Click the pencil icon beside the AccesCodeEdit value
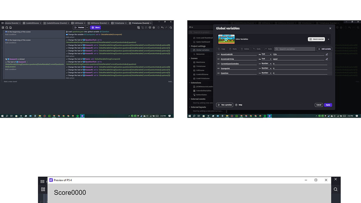Image resolution: width=361 pixels, height=203 pixels. [x=326, y=54]
